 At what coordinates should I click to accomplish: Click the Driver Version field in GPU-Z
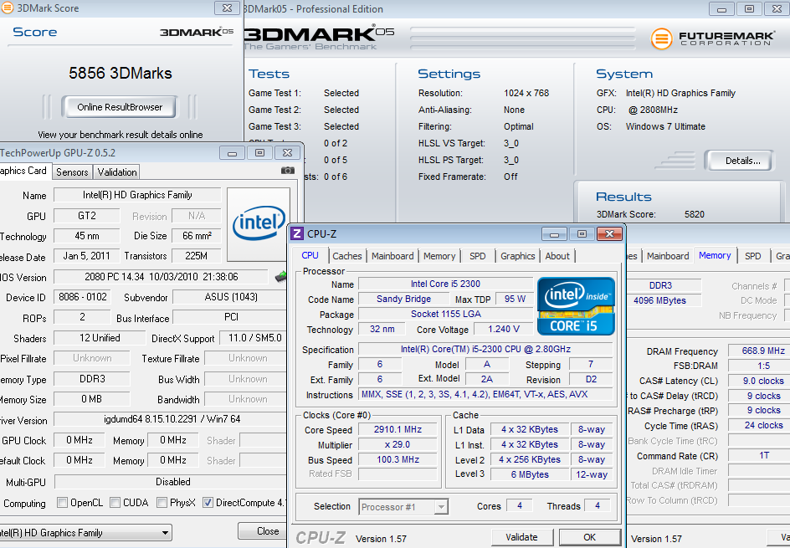point(172,419)
